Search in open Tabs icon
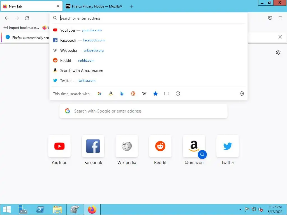The height and width of the screenshot is (215, 287). [167, 94]
